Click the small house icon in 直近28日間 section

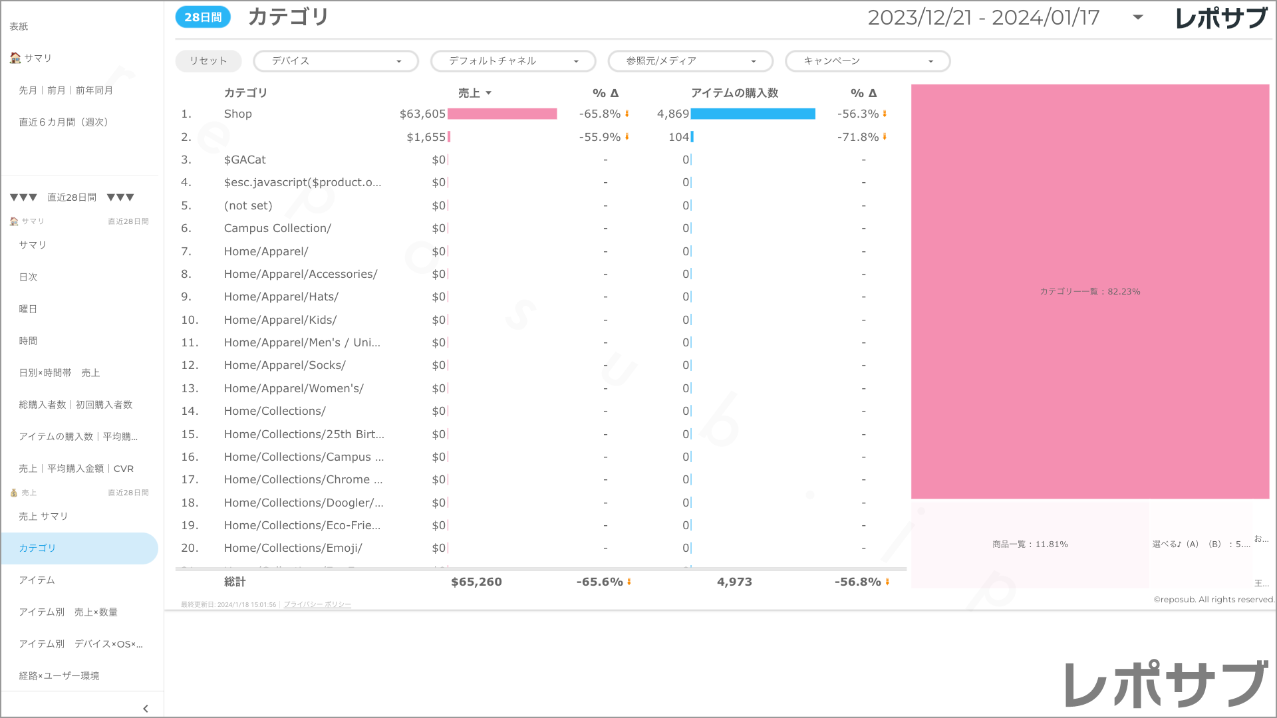13,221
